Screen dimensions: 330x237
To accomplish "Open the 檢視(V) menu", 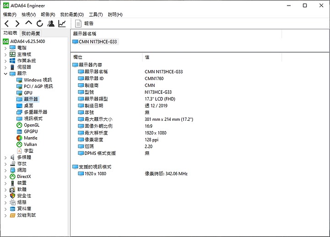I will [28, 15].
